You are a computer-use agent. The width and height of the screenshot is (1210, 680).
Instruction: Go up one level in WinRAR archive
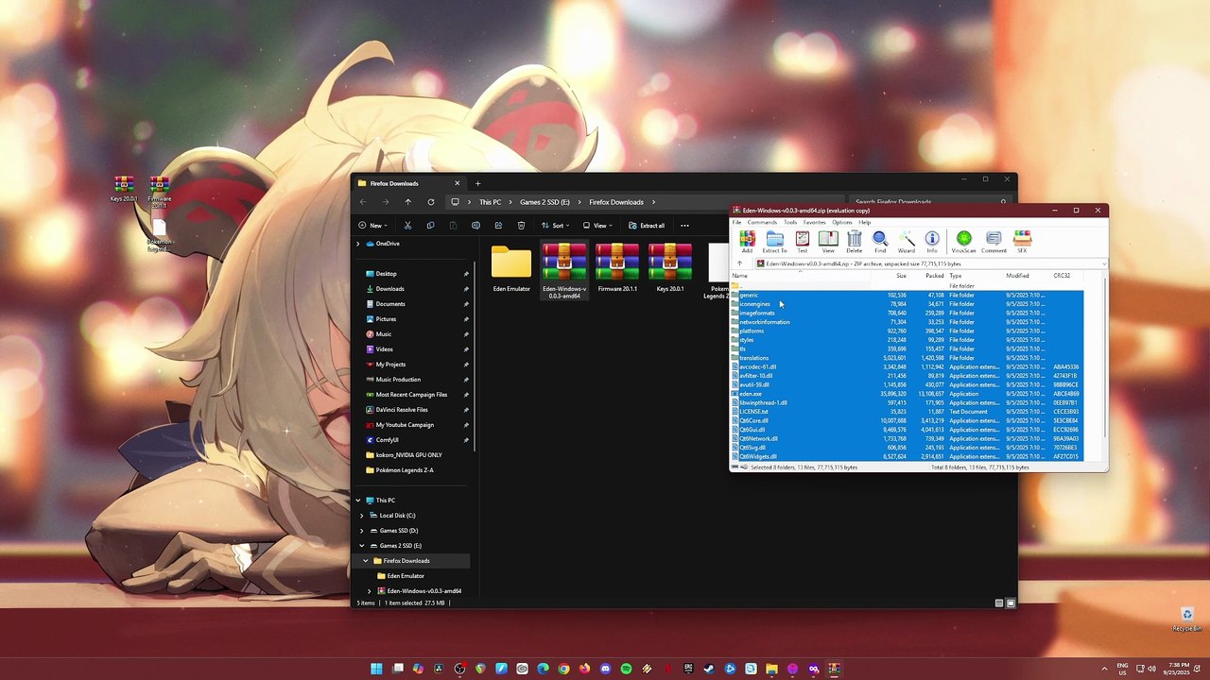(x=740, y=263)
